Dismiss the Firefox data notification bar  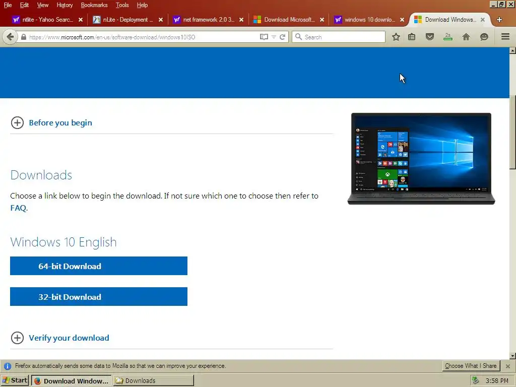[508, 366]
